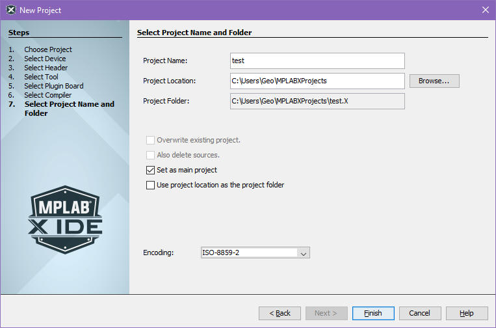Click the Select Device step
The height and width of the screenshot is (328, 496).
click(x=45, y=59)
